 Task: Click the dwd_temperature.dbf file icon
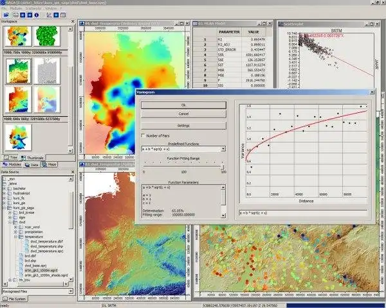(x=27, y=241)
